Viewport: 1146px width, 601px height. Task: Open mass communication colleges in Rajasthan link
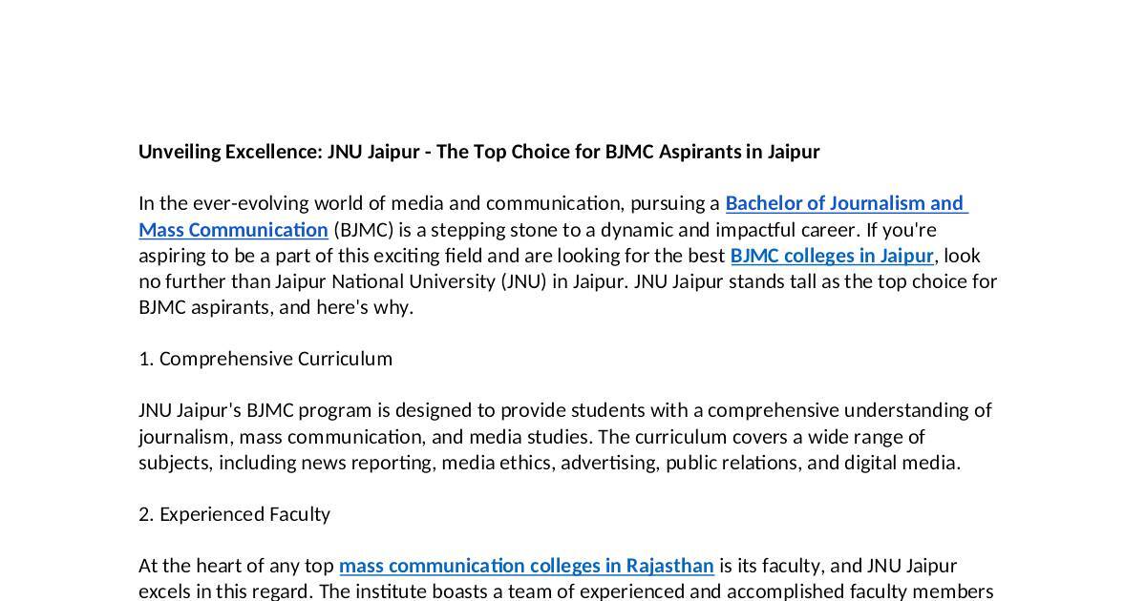[526, 566]
